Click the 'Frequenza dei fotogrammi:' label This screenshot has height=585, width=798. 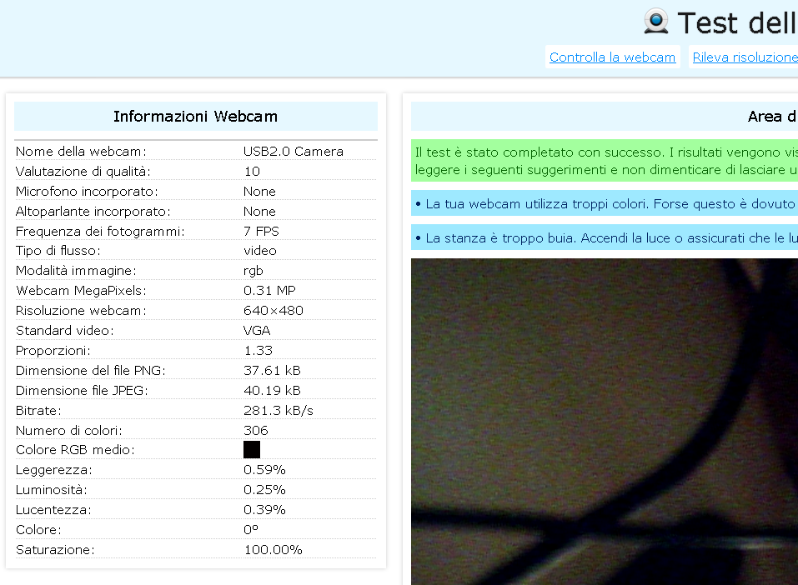click(100, 232)
